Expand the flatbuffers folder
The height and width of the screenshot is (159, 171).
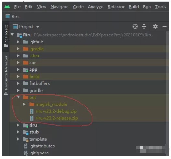18,83
